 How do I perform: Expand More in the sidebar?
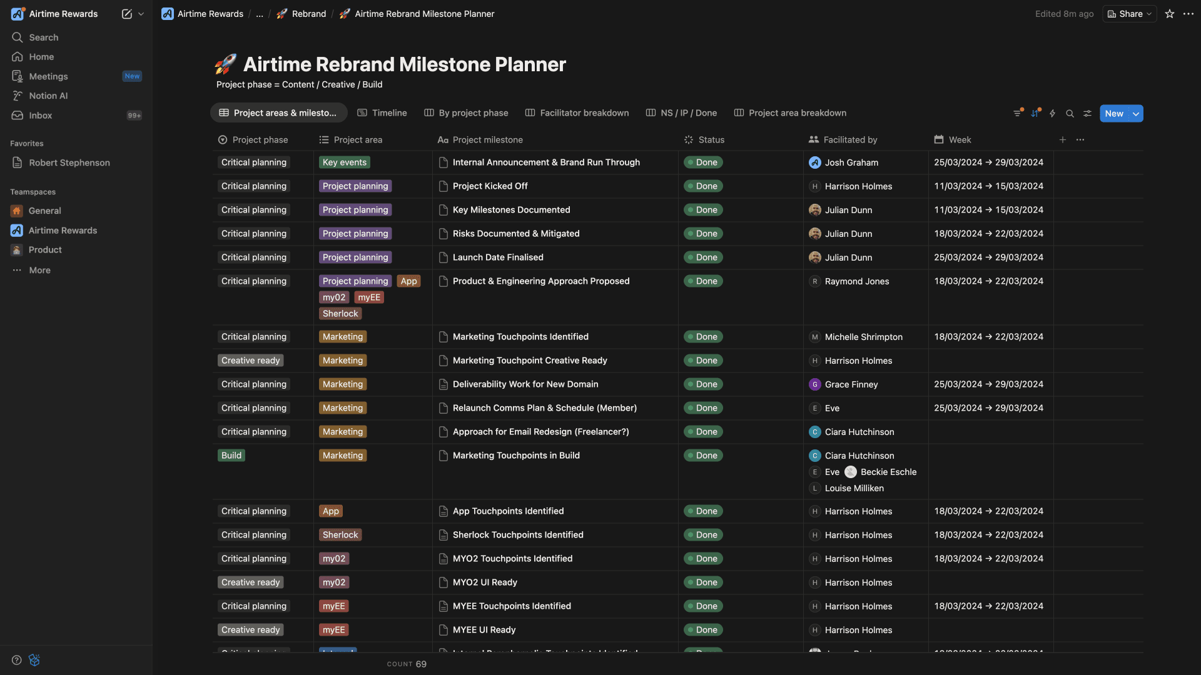39,270
